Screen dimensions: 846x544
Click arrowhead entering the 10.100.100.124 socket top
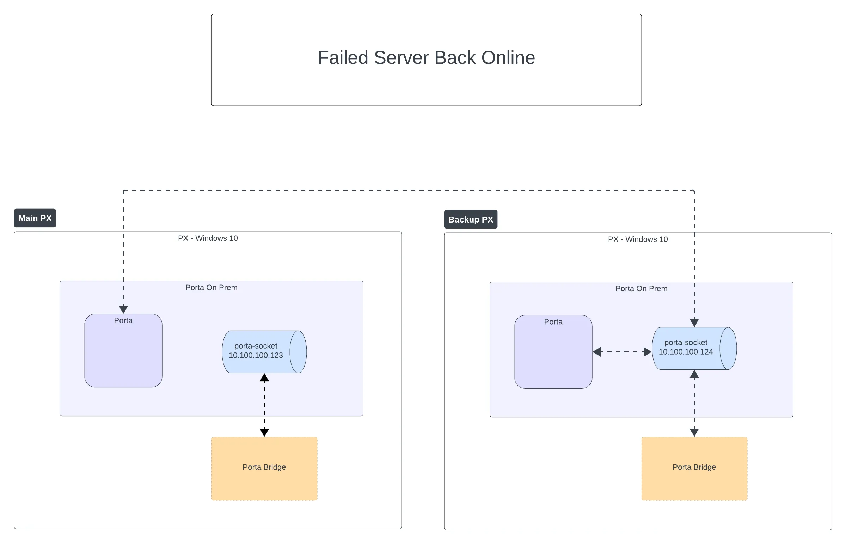pyautogui.click(x=694, y=322)
